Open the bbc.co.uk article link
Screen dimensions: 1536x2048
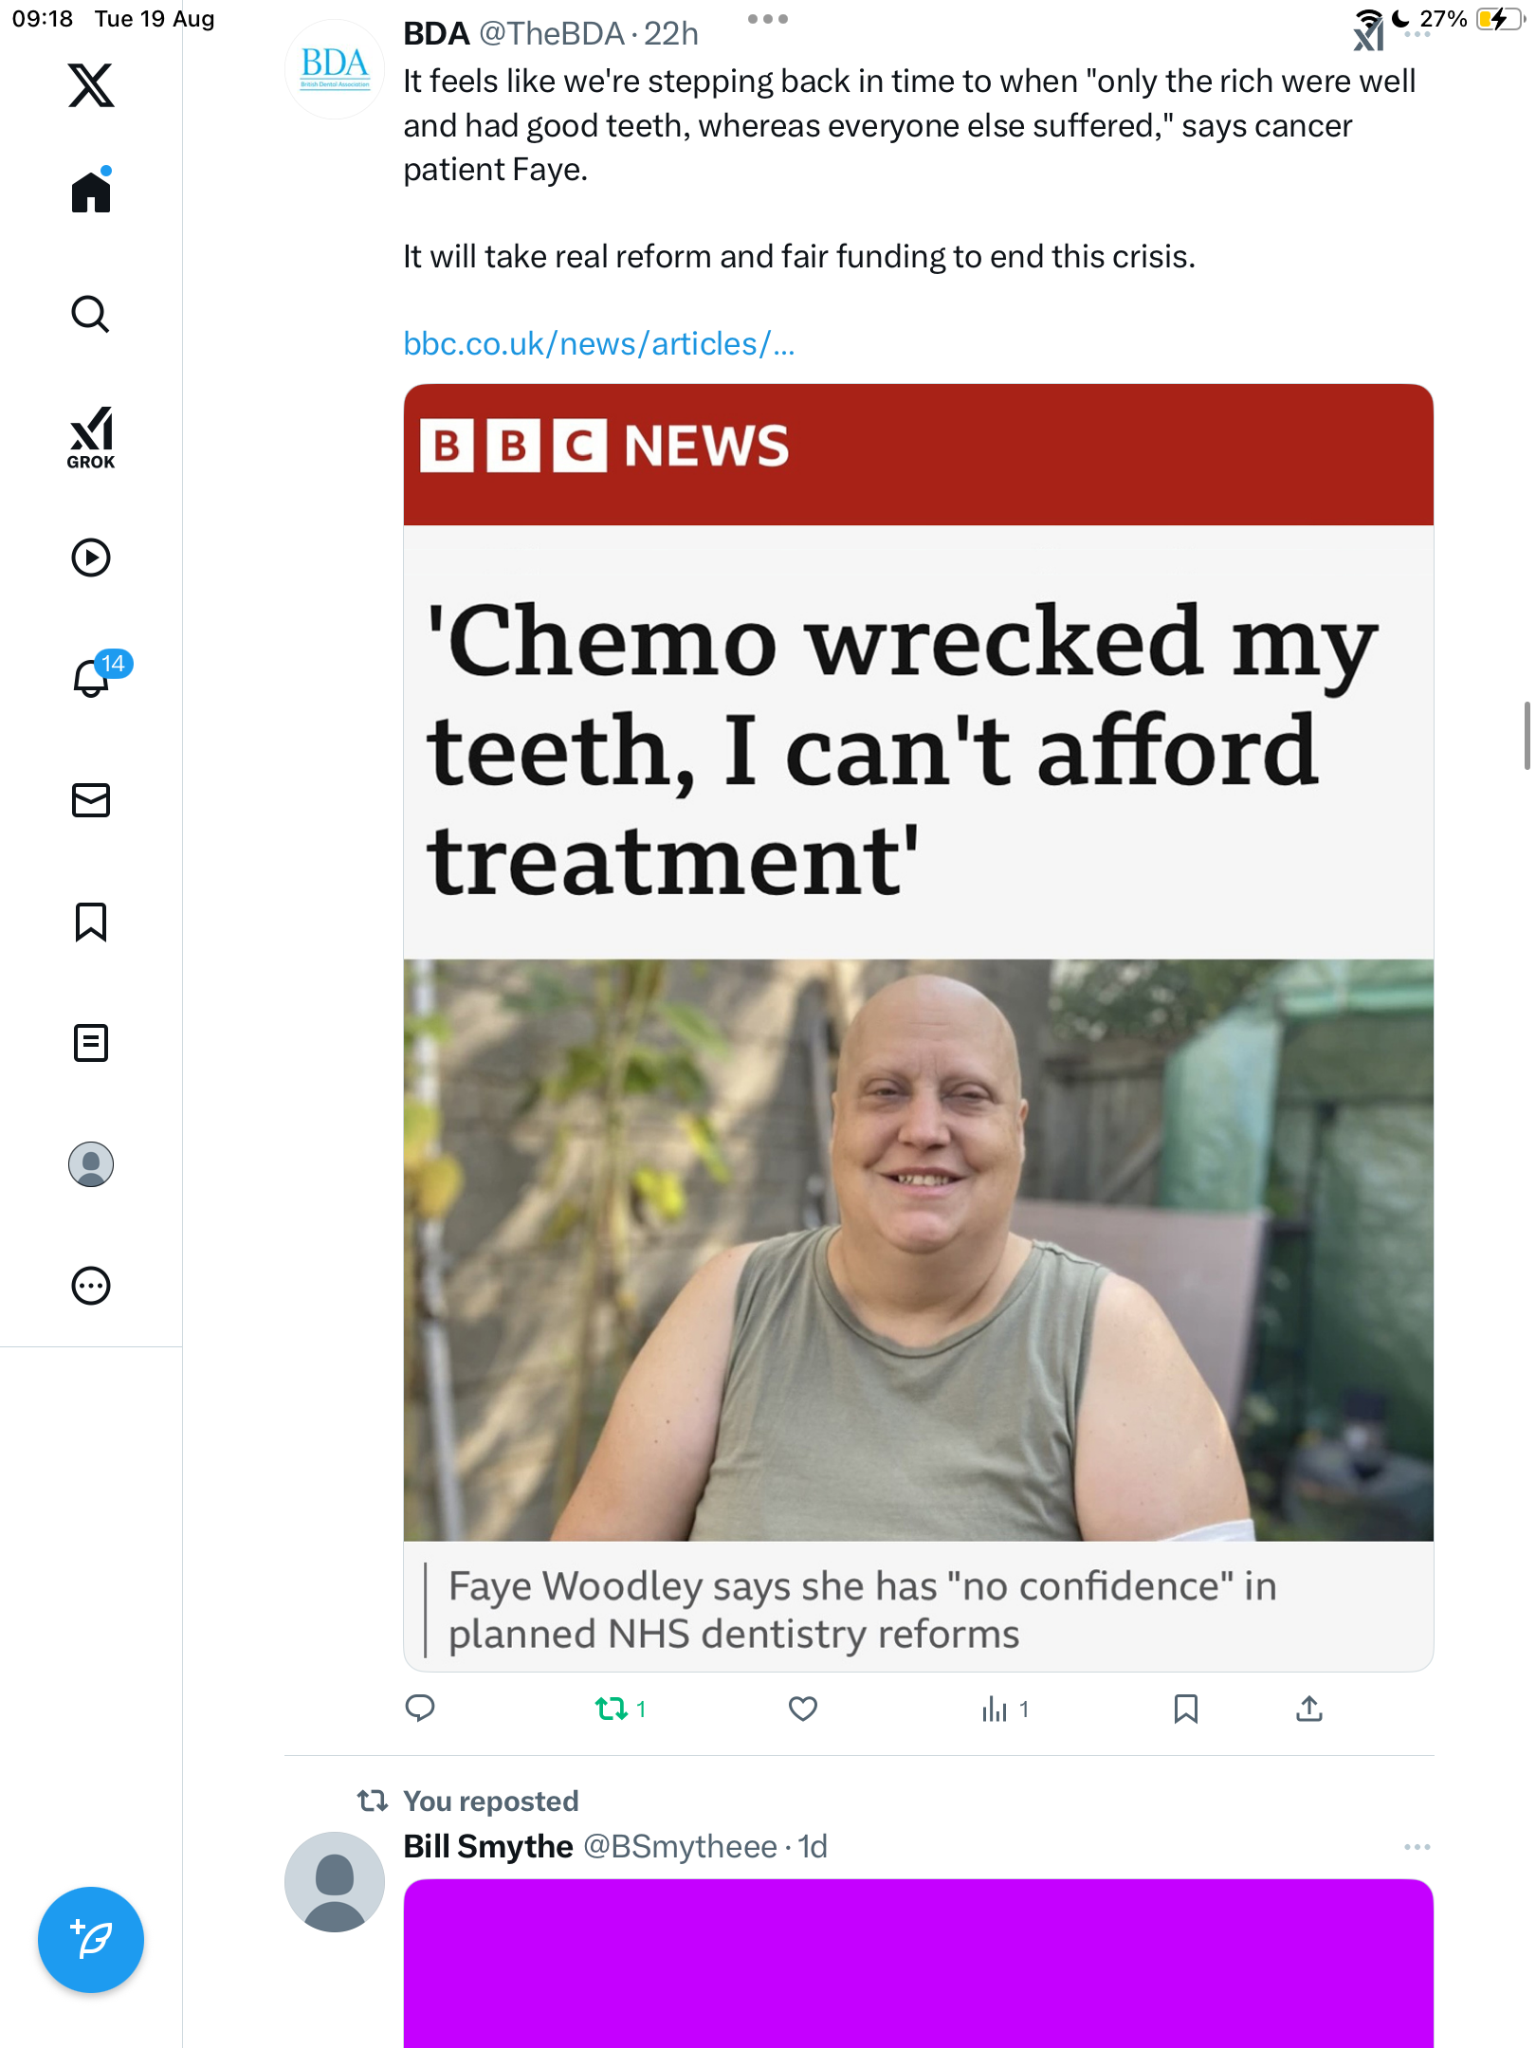click(598, 343)
